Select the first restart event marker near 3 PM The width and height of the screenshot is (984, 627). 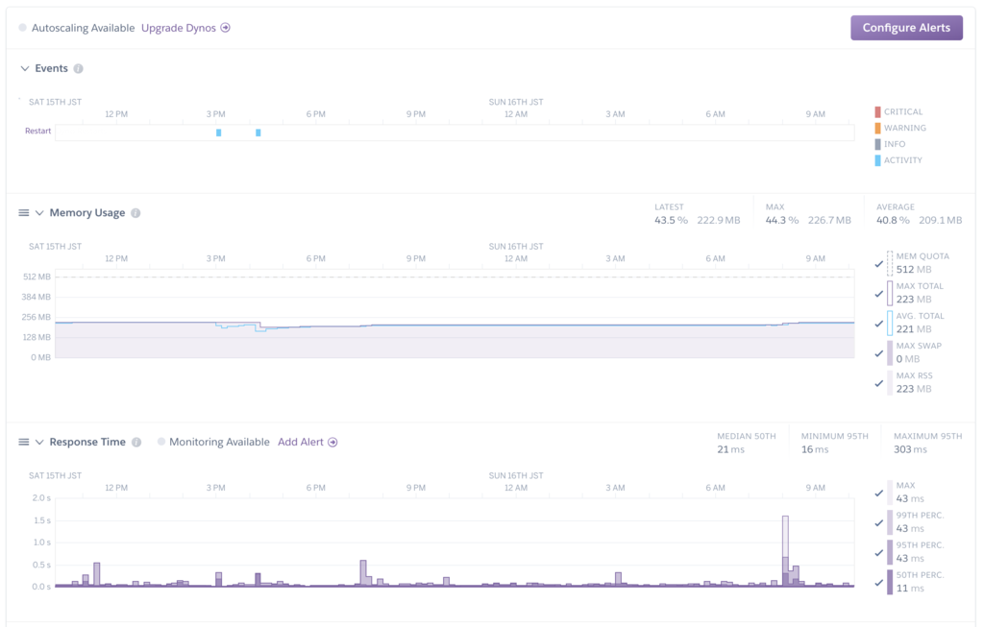click(218, 133)
